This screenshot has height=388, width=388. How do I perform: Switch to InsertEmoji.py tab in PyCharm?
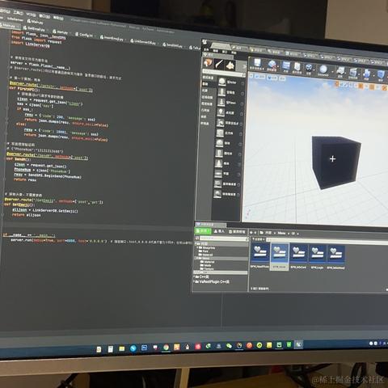pyautogui.click(x=112, y=38)
